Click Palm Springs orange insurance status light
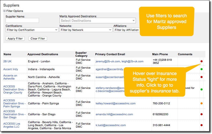Screen dimensions: 212x134 tap(202, 103)
